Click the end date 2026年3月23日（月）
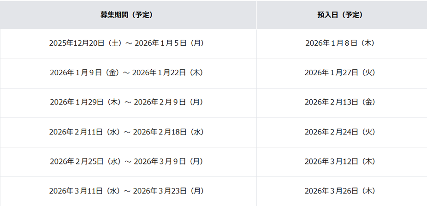The image size is (427, 206). (169, 191)
